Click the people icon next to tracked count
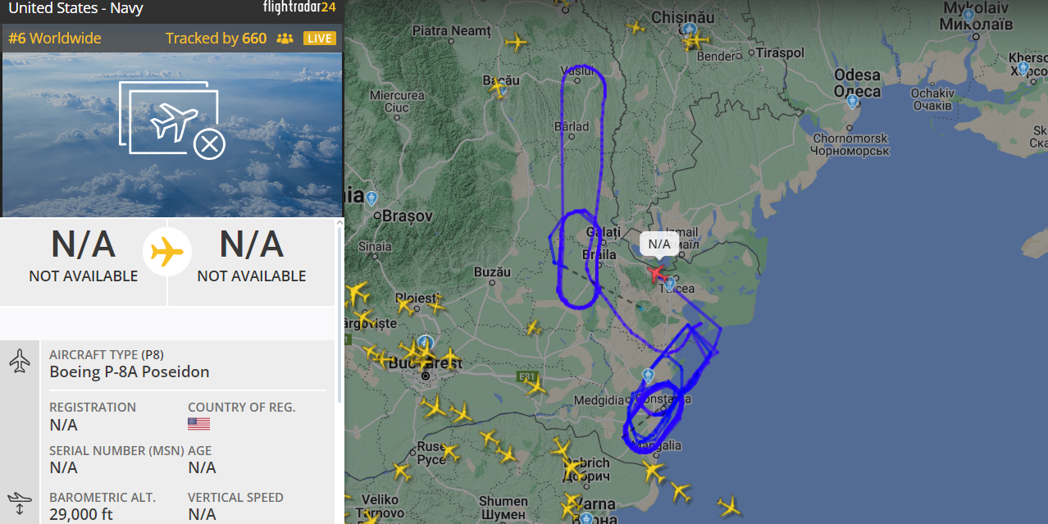This screenshot has width=1048, height=524. click(x=285, y=39)
